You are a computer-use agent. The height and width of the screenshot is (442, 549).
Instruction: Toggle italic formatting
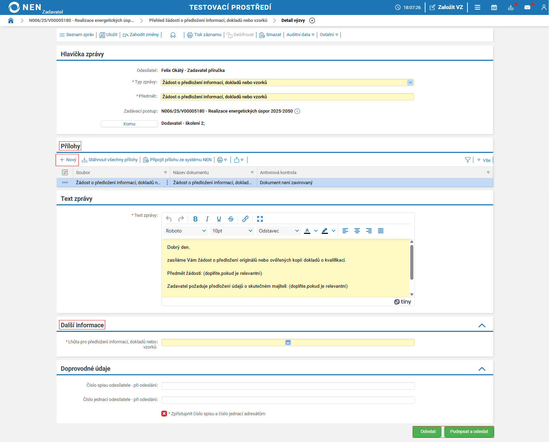tap(207, 219)
